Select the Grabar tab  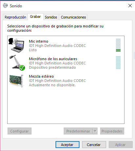(x=35, y=17)
